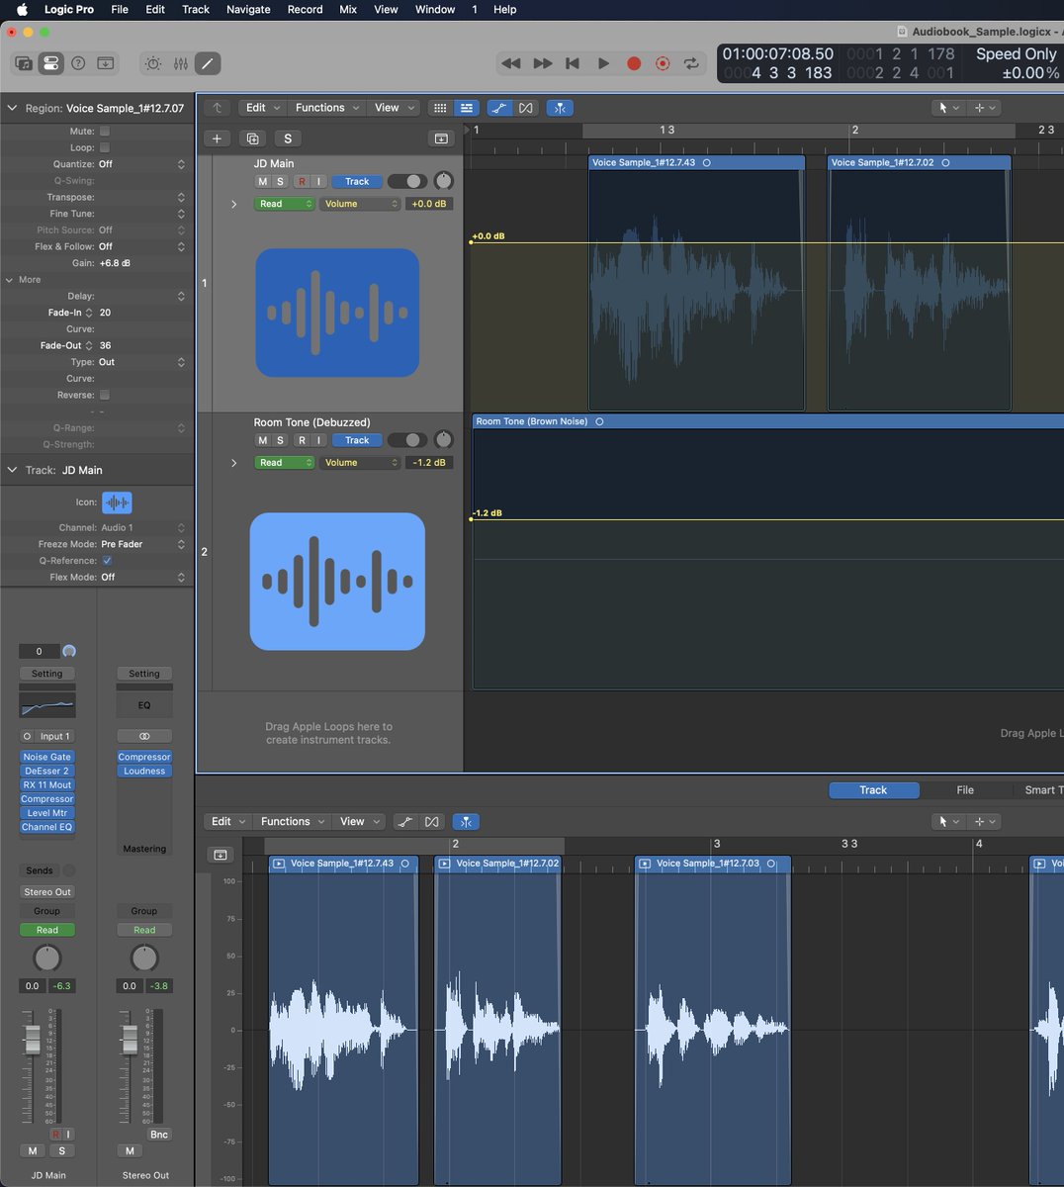Click the Stereo Out channel volume fader
Image resolution: width=1064 pixels, height=1187 pixels.
point(130,1040)
